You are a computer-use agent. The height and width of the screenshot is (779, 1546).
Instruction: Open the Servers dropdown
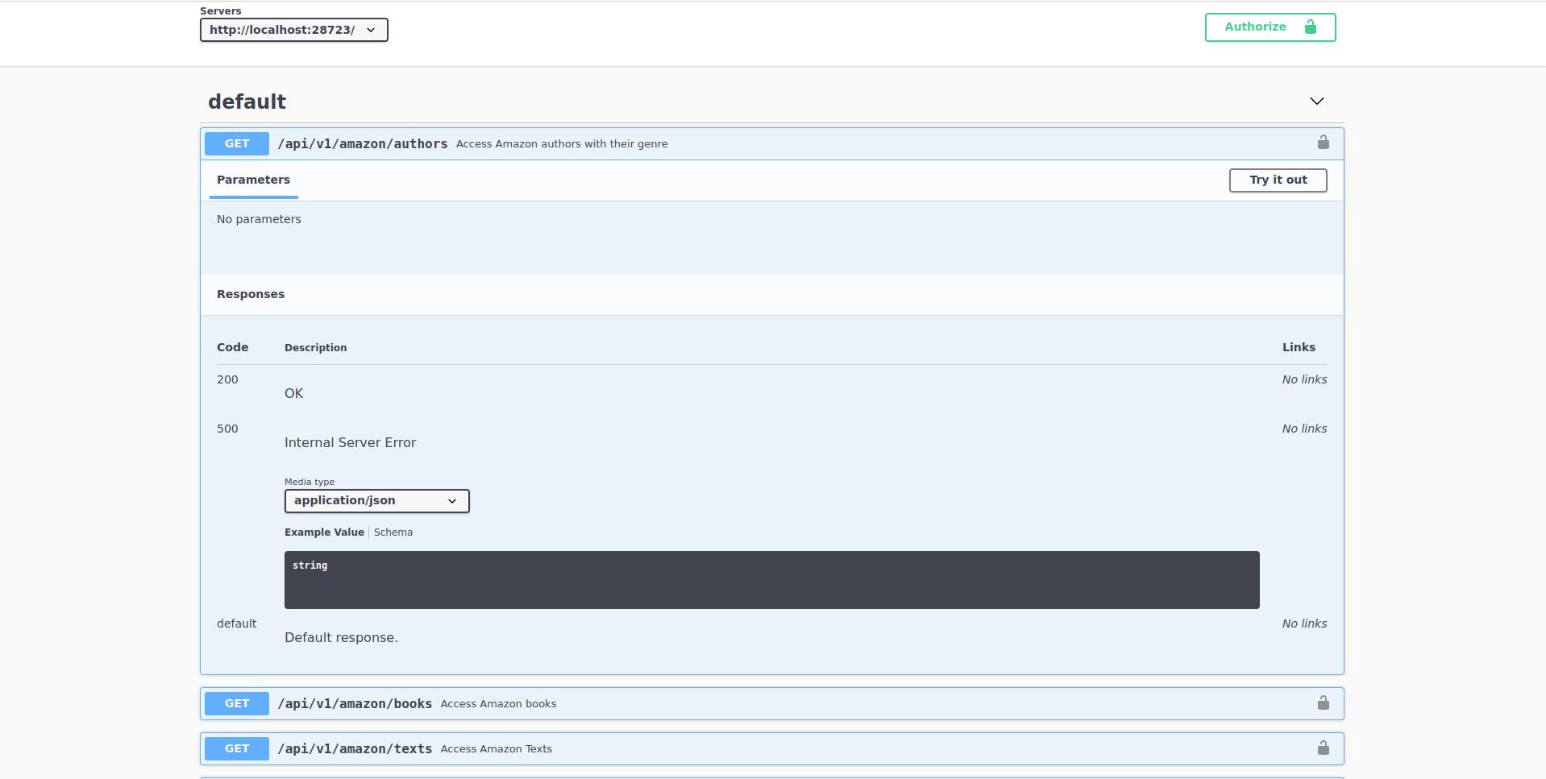pos(293,30)
